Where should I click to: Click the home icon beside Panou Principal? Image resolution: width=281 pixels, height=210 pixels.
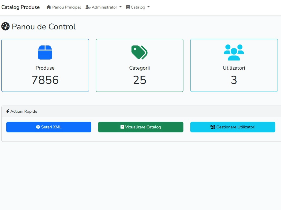[x=49, y=7]
